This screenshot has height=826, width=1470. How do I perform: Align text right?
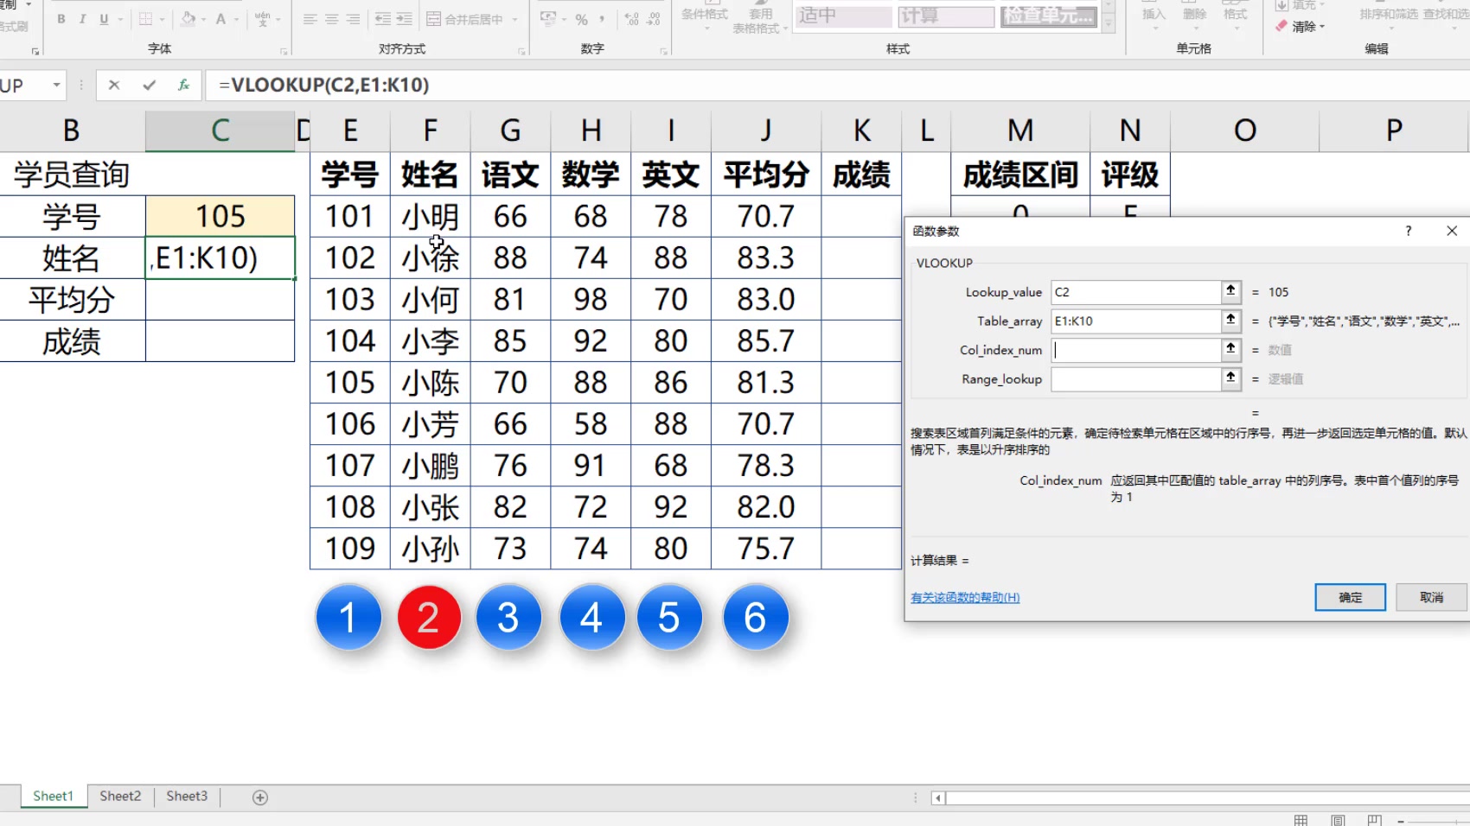tap(353, 19)
